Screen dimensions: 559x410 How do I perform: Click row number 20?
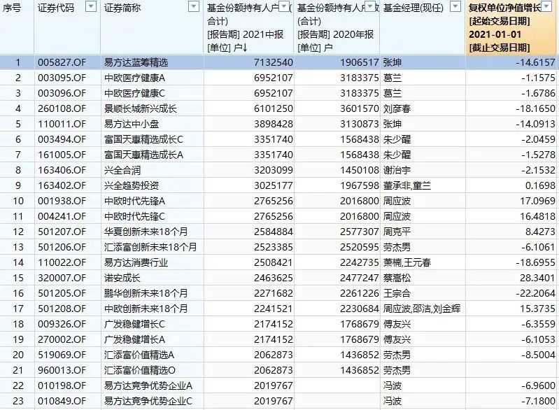(17, 355)
